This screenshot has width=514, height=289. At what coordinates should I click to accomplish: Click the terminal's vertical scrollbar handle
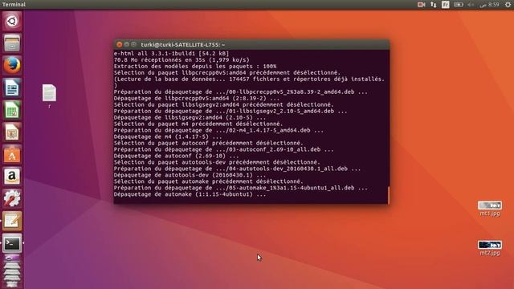[389, 195]
